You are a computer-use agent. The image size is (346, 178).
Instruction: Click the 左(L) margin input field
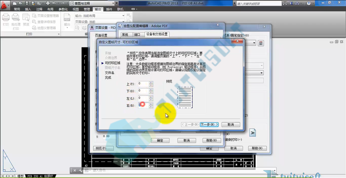(x=143, y=98)
